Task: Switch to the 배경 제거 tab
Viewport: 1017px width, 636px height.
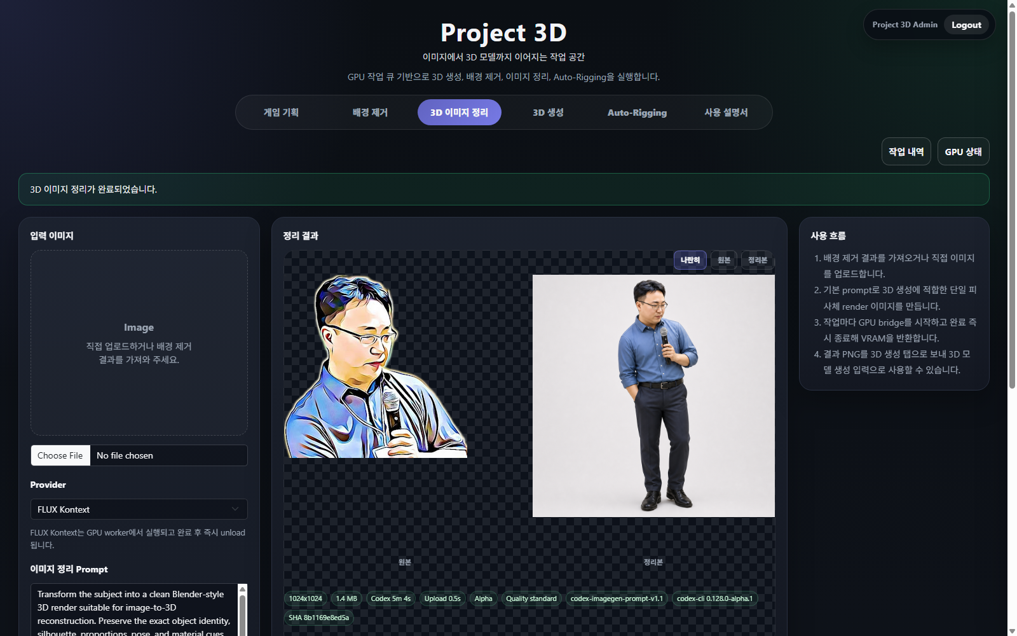Action: coord(370,113)
